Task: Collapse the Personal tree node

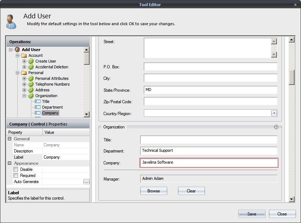Action: pyautogui.click(x=17, y=73)
